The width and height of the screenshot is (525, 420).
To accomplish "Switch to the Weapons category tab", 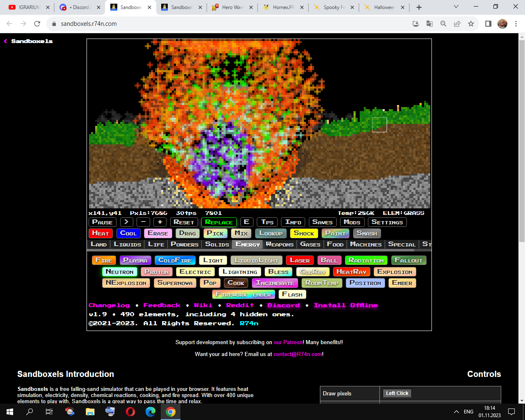I will [280, 244].
